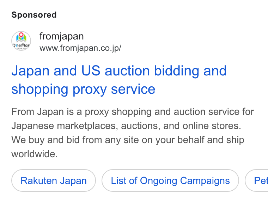Click the ad description starting 'From Japan is'

(x=133, y=133)
